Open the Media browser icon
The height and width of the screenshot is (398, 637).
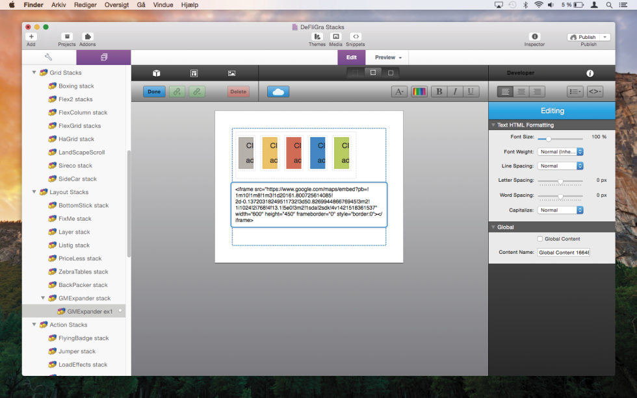336,36
